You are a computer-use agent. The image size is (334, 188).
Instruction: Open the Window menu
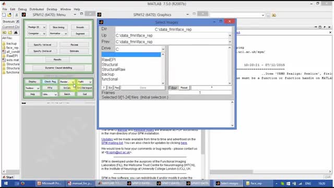click(65, 9)
